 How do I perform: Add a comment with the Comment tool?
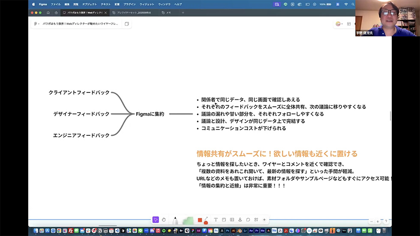248,220
